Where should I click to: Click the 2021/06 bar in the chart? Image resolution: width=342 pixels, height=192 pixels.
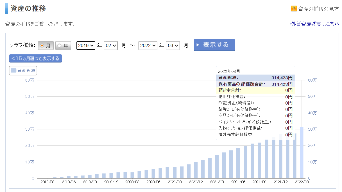pyautogui.click(x=238, y=163)
